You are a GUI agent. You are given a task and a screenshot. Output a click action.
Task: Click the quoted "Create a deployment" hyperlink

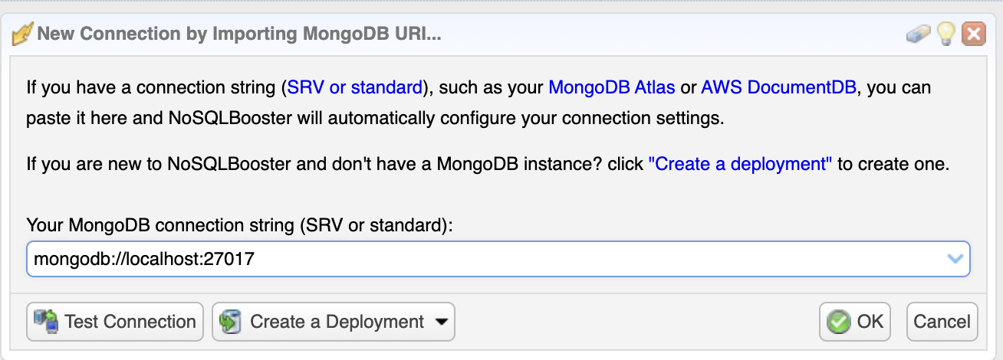click(740, 164)
